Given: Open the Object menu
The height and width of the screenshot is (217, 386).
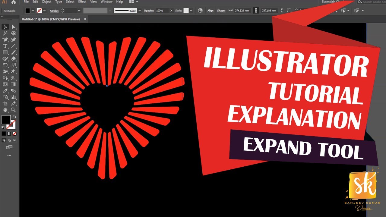Looking at the screenshot, I should (x=46, y=2).
